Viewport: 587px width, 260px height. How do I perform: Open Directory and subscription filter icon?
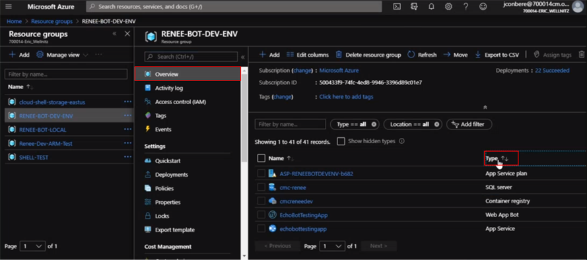[414, 7]
